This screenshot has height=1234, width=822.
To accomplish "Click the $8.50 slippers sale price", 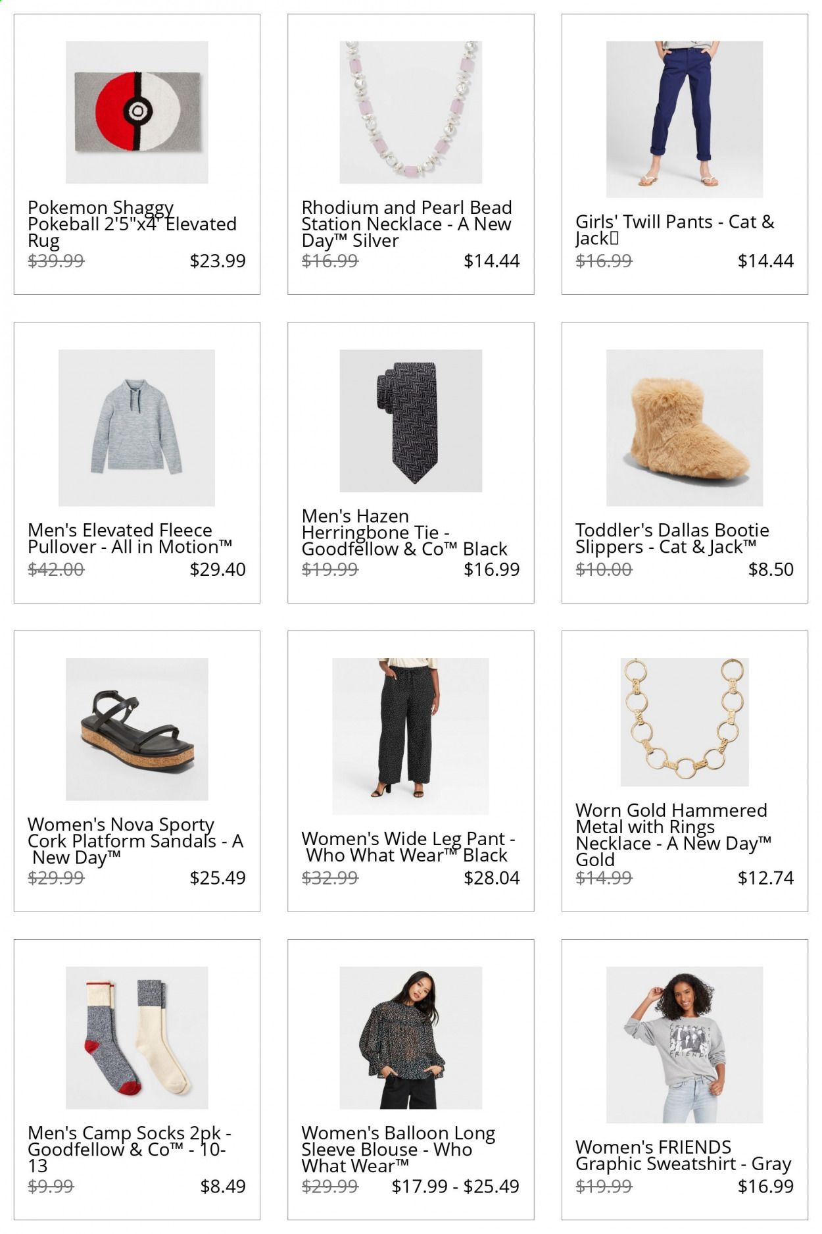I will point(771,569).
